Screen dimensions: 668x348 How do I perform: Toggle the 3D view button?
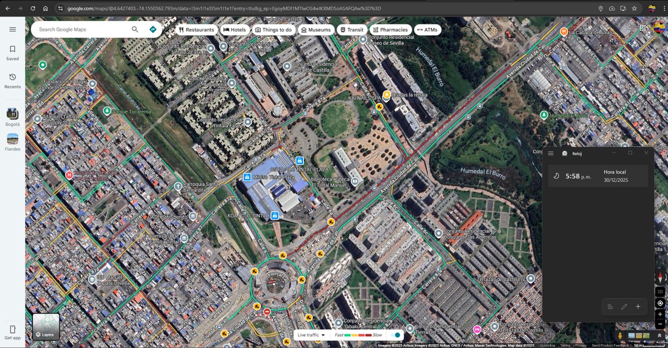(660, 291)
